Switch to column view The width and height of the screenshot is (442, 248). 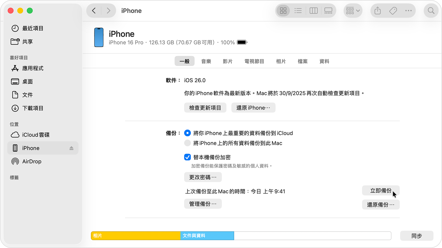(x=313, y=11)
